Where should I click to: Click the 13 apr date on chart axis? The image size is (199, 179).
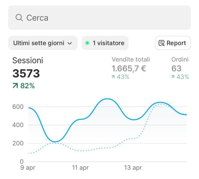[x=133, y=168]
